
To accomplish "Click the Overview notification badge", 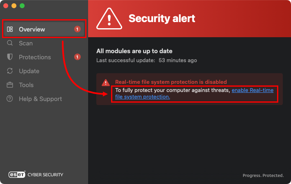I will click(77, 29).
